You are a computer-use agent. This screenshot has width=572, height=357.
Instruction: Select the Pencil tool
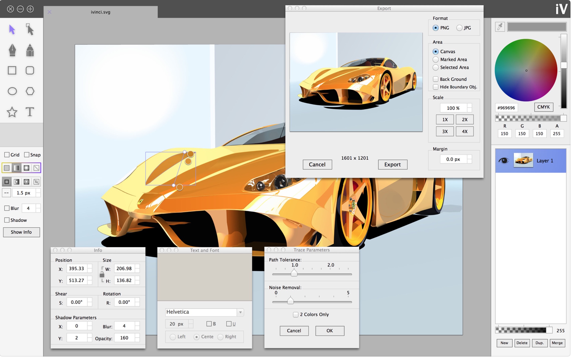coord(30,50)
